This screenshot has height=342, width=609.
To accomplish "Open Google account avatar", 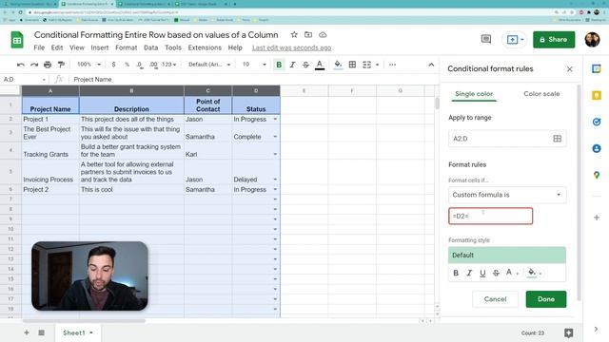I will click(592, 40).
